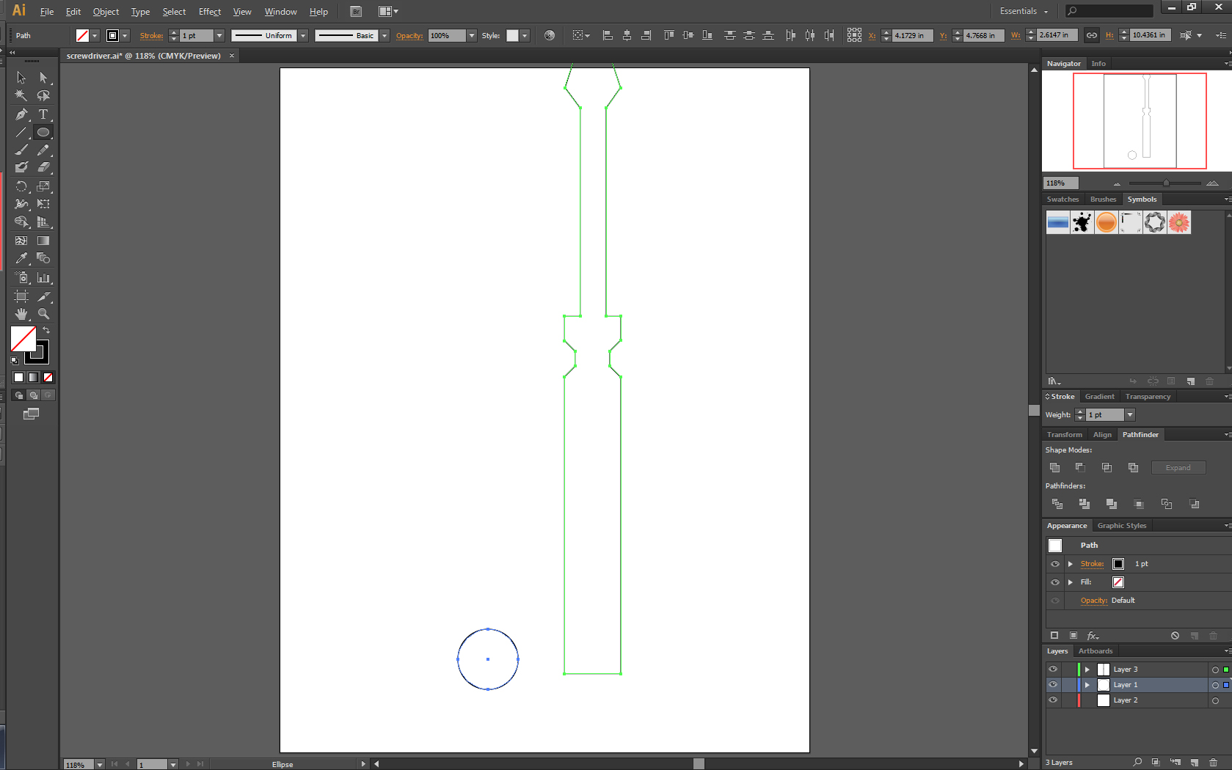Pick the Eyedropper tool
1232x770 pixels.
click(x=21, y=258)
